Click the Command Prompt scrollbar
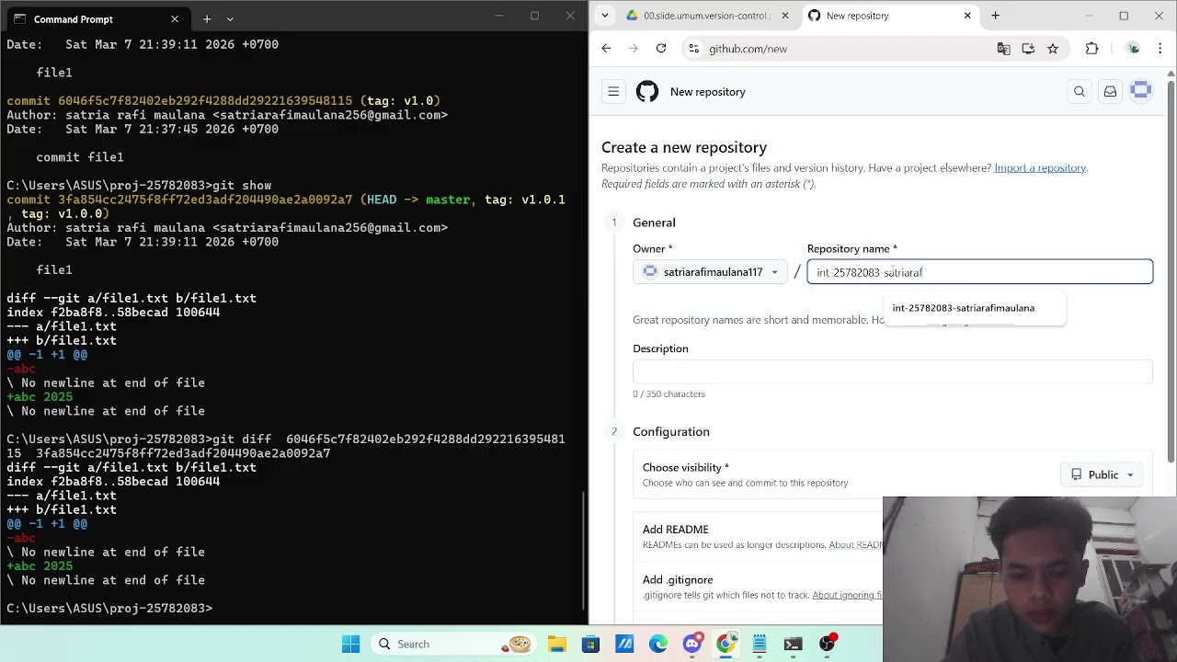Viewport: 1177px width, 662px height. point(584,549)
